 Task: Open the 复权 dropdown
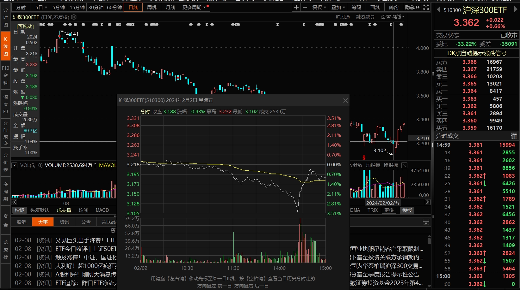coord(319,7)
